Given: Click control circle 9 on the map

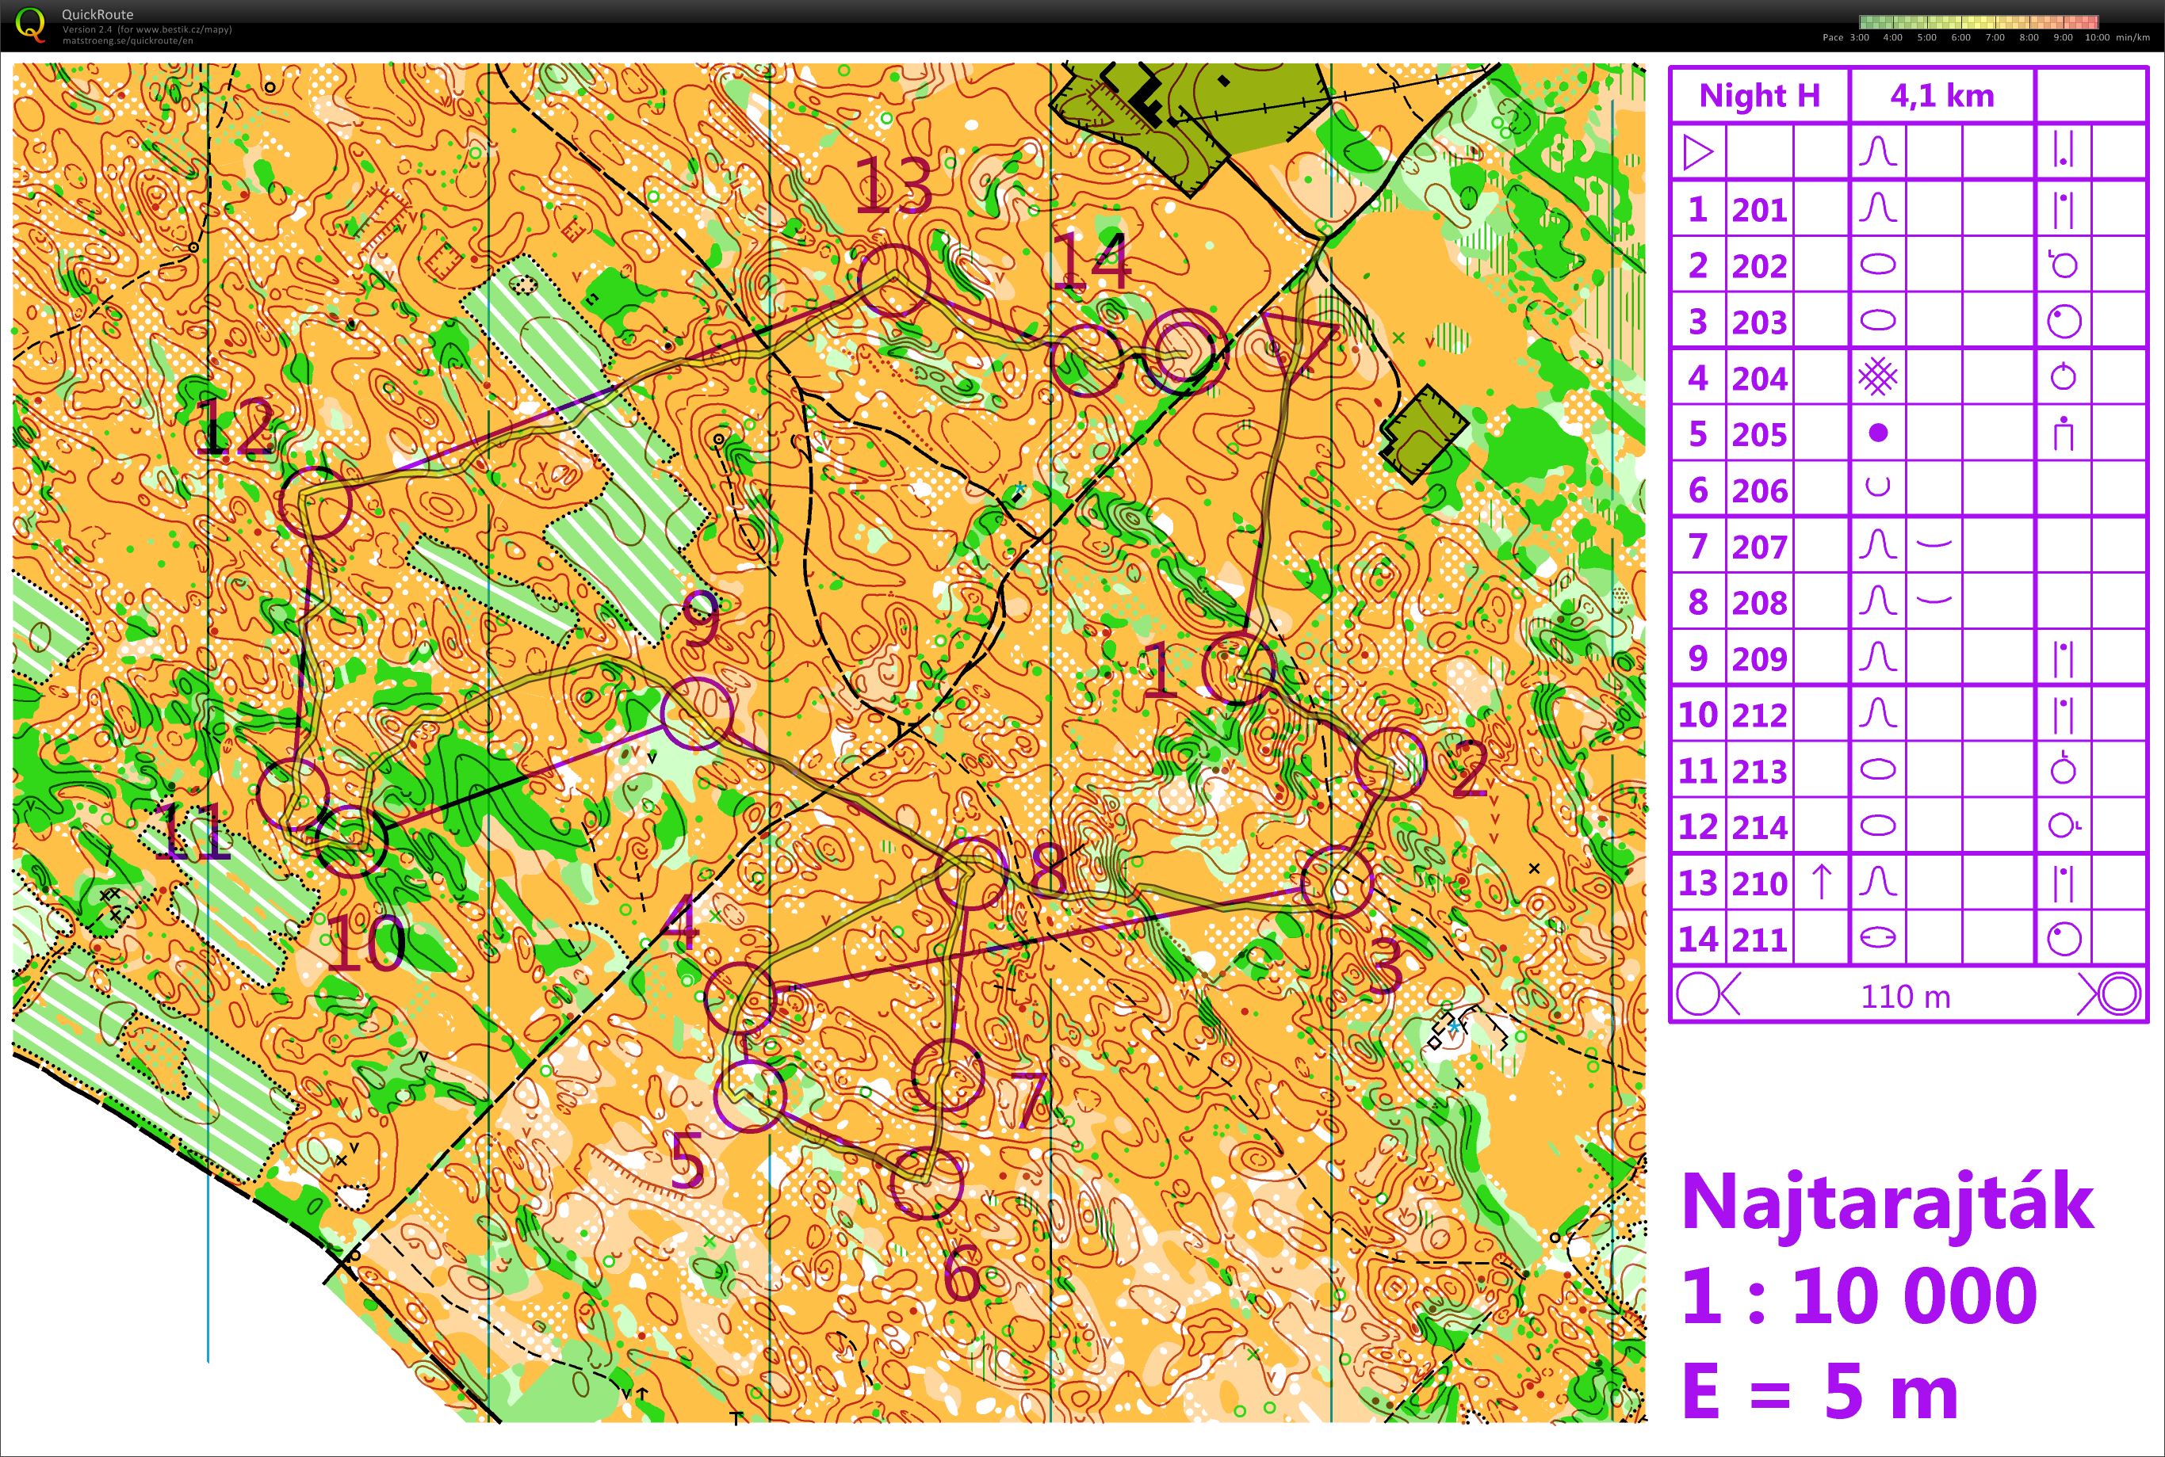Looking at the screenshot, I should coord(696,714).
